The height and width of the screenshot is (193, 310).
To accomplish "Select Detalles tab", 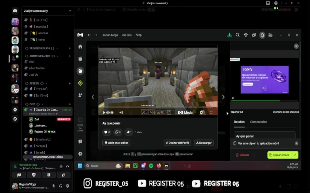I will coord(239,122).
